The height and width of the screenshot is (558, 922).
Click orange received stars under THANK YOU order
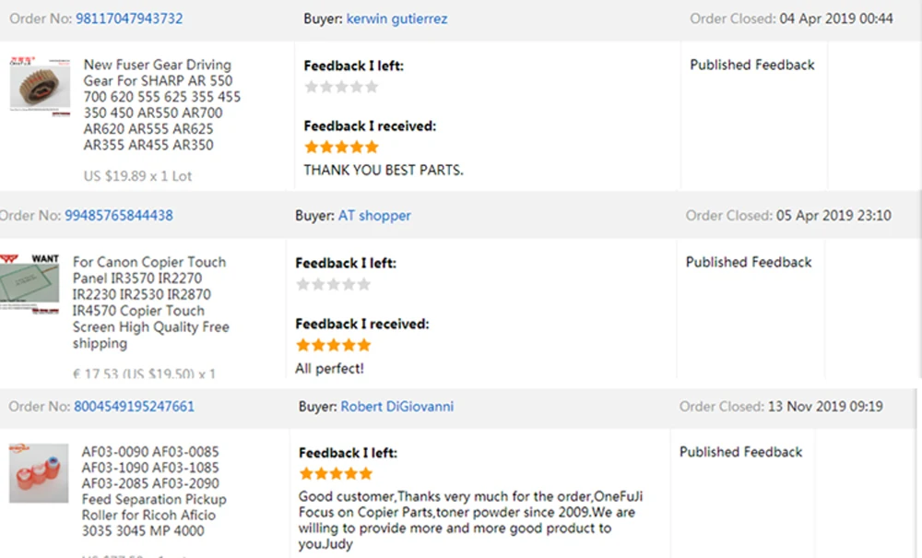[341, 147]
